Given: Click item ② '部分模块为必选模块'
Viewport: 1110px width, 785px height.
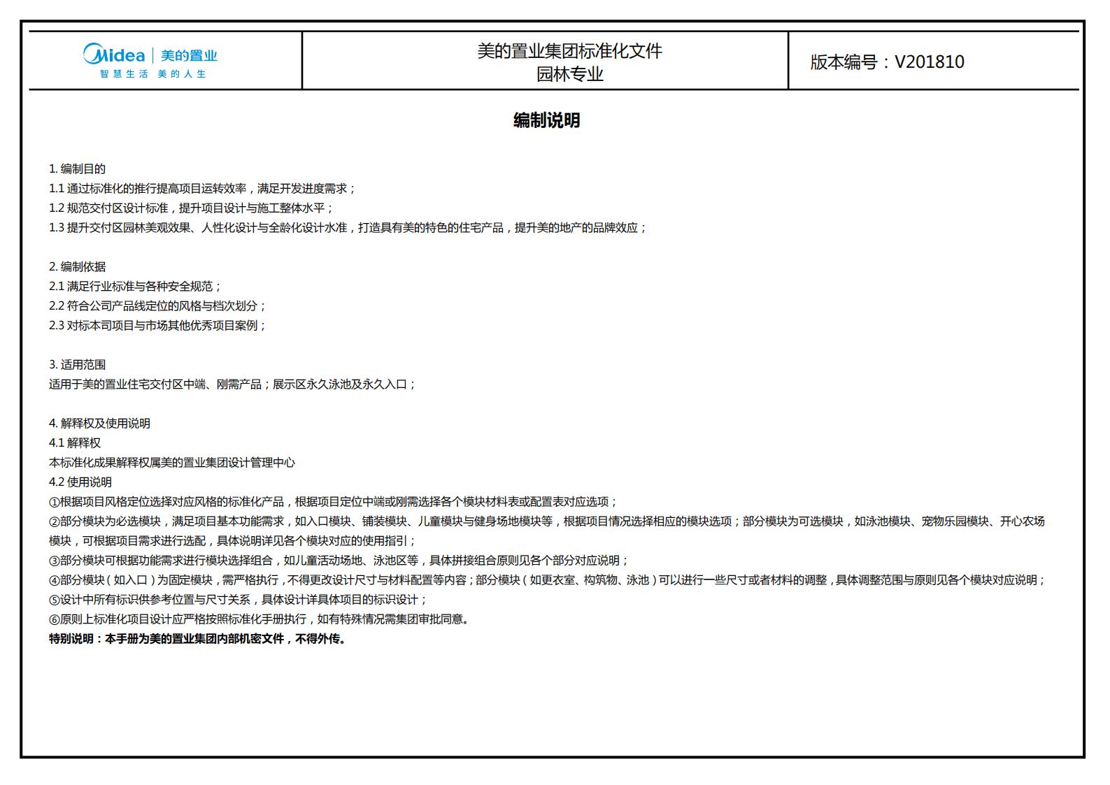Looking at the screenshot, I should (x=547, y=521).
